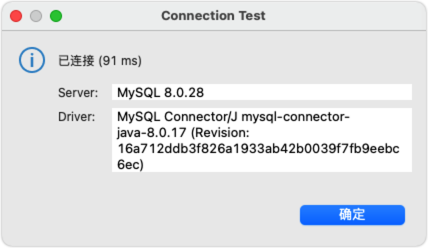
Task: Click the green zoom window button
Action: point(56,16)
